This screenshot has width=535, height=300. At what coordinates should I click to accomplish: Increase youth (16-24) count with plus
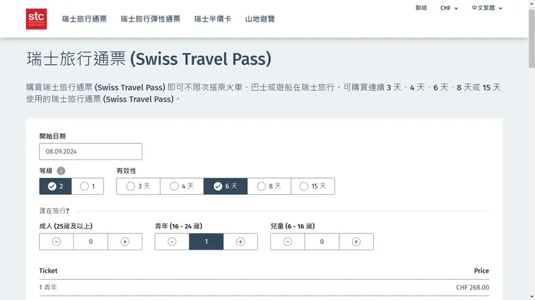pos(241,242)
